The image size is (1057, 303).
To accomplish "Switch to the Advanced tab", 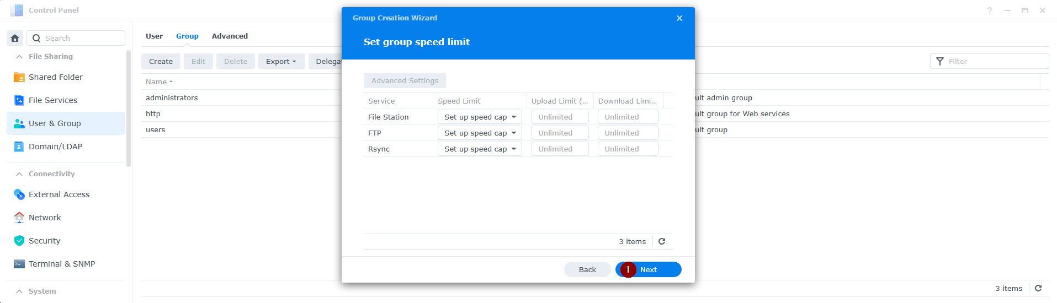I will click(230, 36).
